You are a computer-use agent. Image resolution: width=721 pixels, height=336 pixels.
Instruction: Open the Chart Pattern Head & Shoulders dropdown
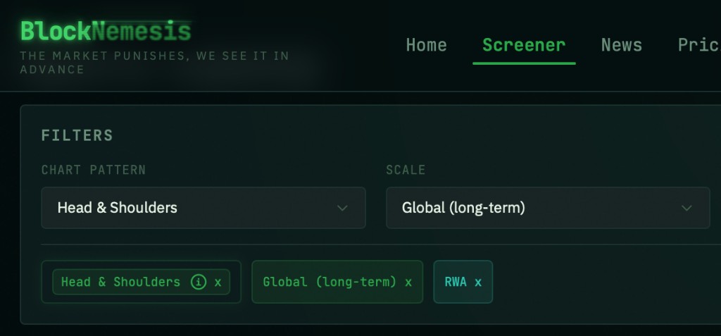coord(203,208)
